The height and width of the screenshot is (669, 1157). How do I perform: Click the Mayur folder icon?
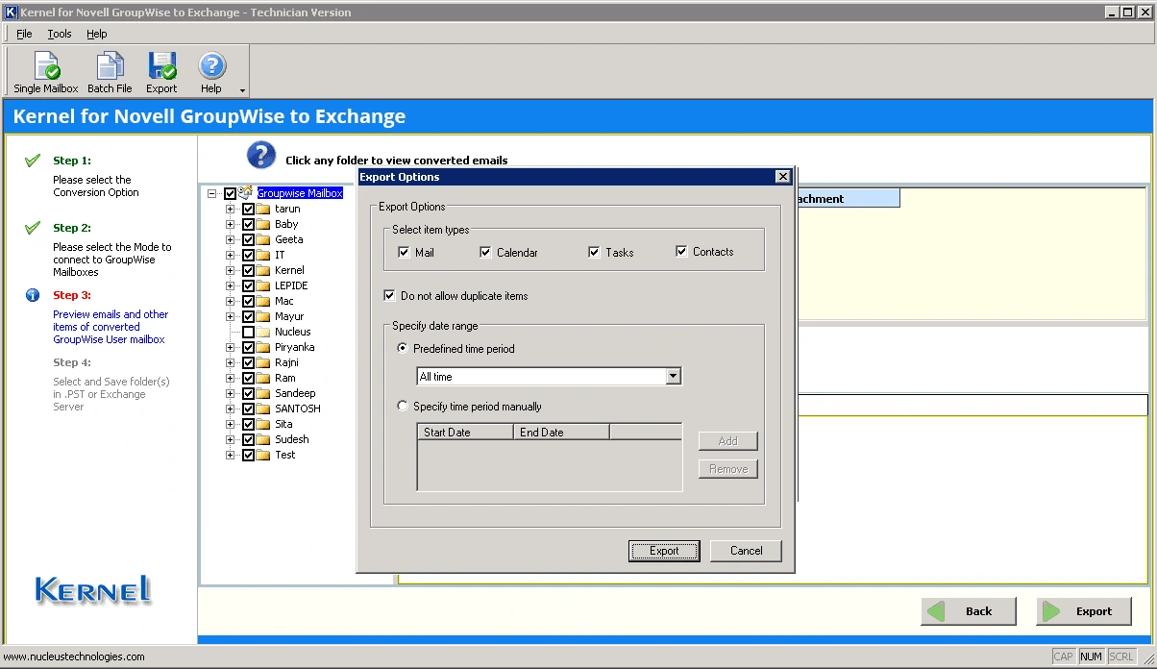click(263, 316)
